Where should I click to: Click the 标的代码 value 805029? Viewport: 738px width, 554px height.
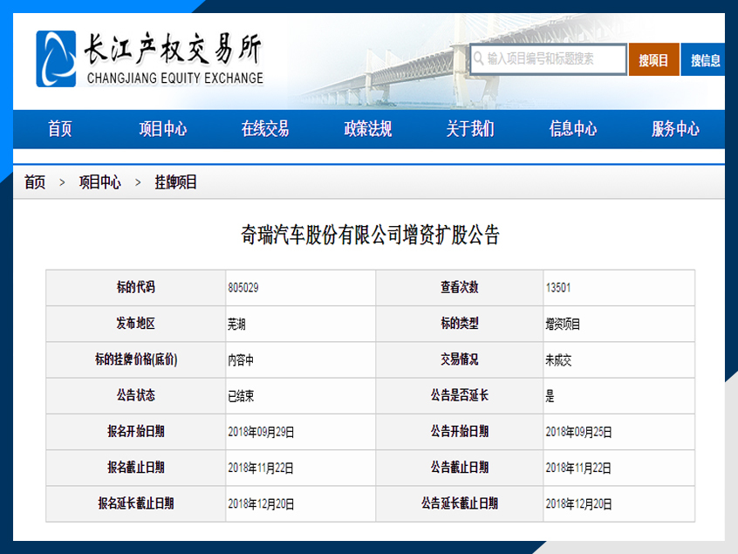(243, 288)
